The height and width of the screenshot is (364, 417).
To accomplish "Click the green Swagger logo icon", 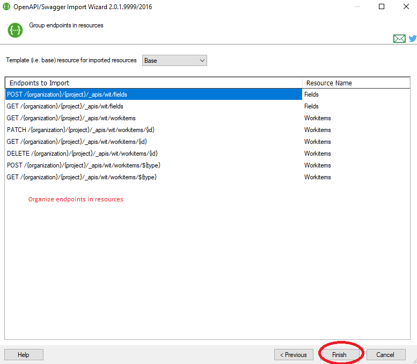I will [15, 30].
